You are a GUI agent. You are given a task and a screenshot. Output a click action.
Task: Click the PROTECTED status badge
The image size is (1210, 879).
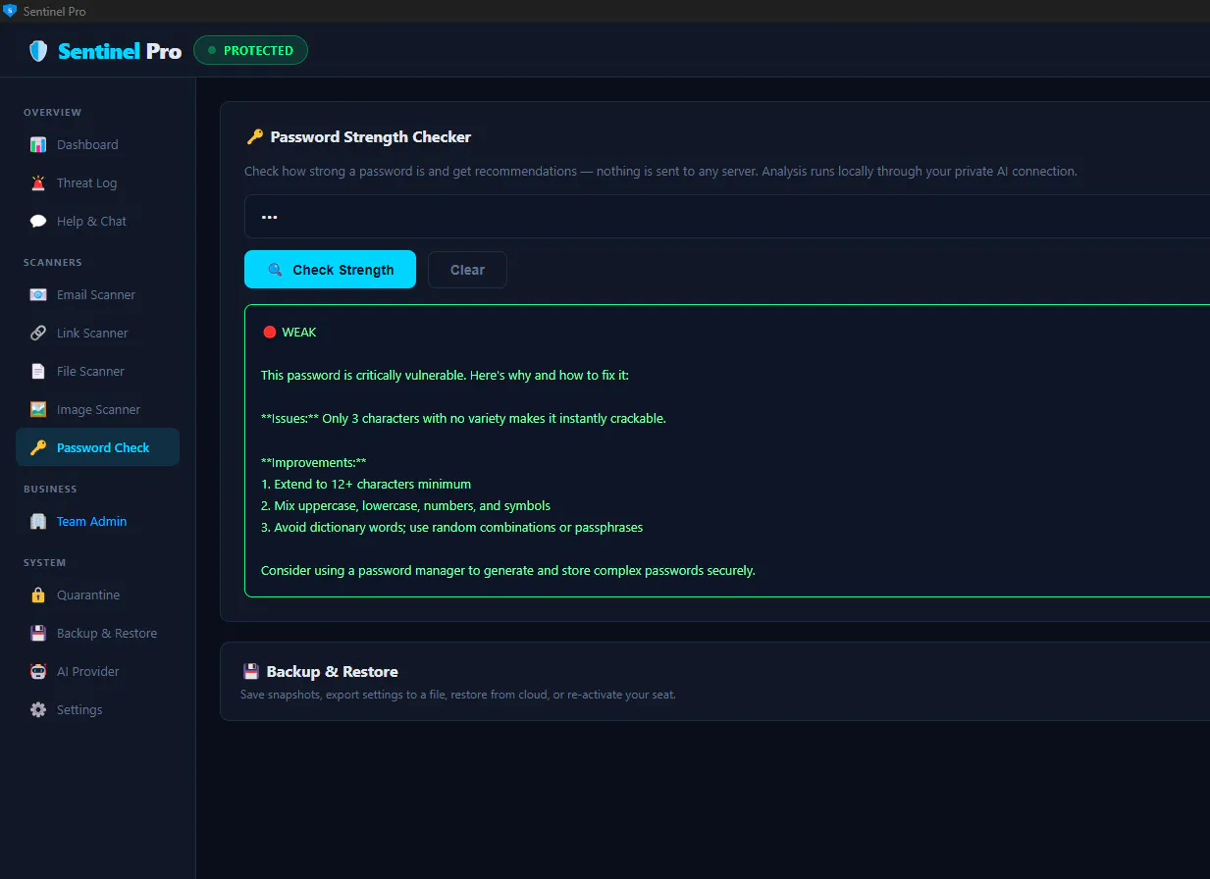point(250,50)
